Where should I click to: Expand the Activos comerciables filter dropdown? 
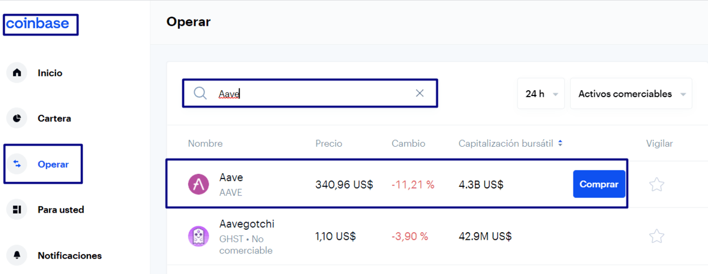pos(630,94)
